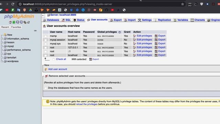Viewport: 220px width, 124px height.
Task: Click Export link for root ::1
Action: 162,51
